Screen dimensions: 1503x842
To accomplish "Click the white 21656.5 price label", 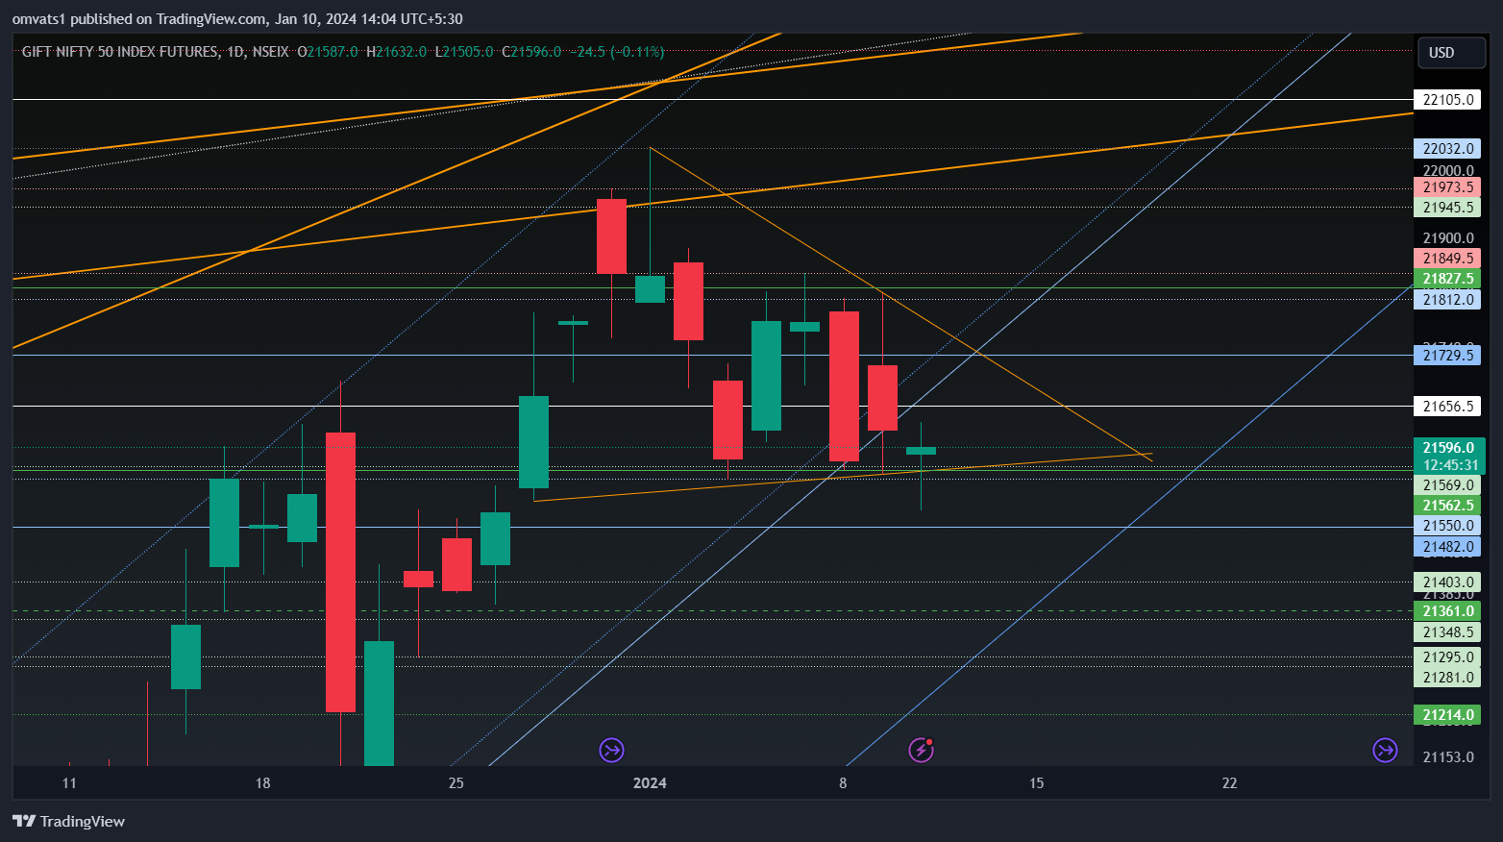I will click(1447, 407).
